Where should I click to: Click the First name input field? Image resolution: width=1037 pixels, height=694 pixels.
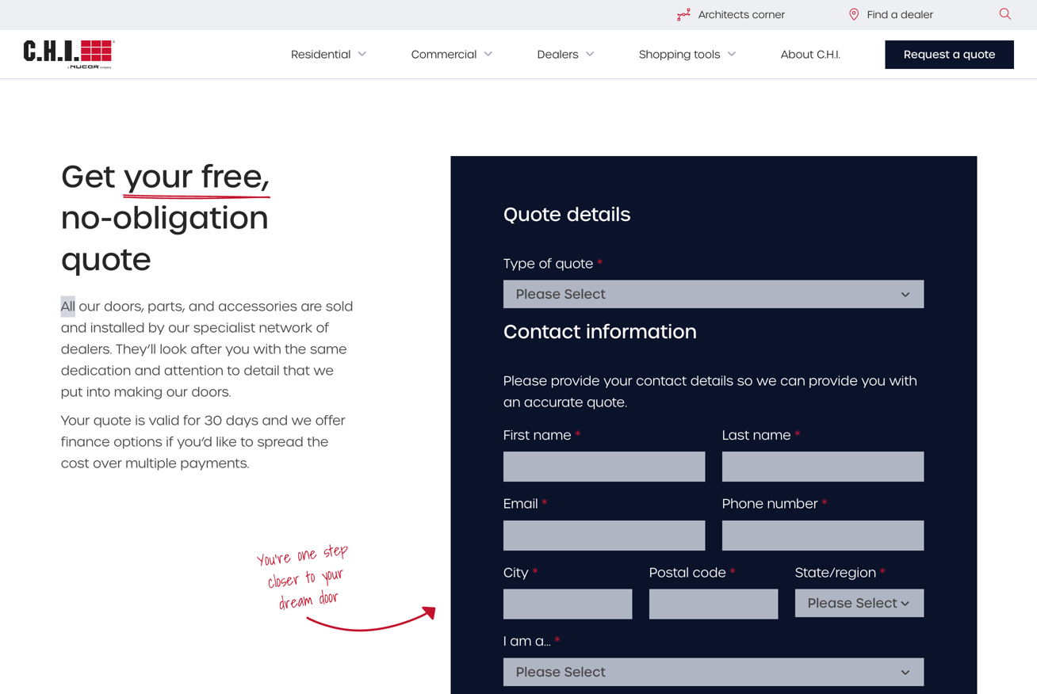coord(603,467)
